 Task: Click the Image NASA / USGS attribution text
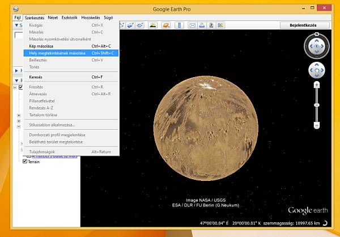click(x=206, y=200)
